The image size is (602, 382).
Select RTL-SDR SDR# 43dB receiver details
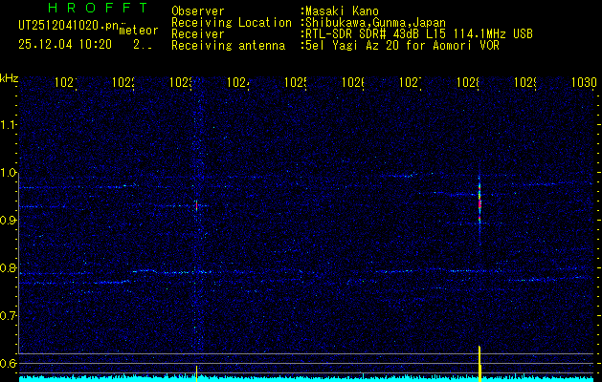click(x=417, y=34)
